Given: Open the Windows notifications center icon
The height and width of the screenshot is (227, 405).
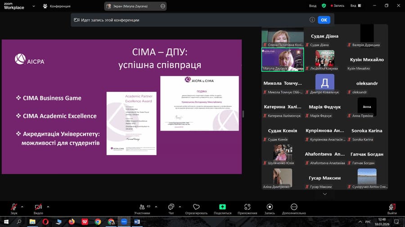Looking at the screenshot, I should point(396,222).
